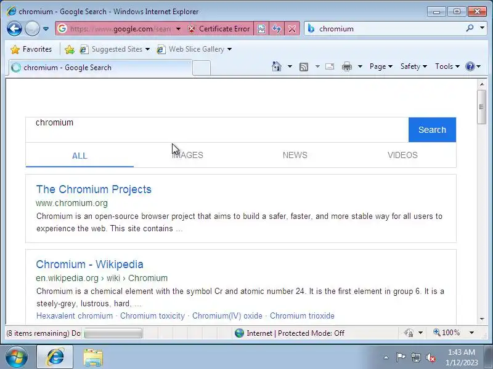Click the privacy/security lock icon in status bar

[x=409, y=333]
